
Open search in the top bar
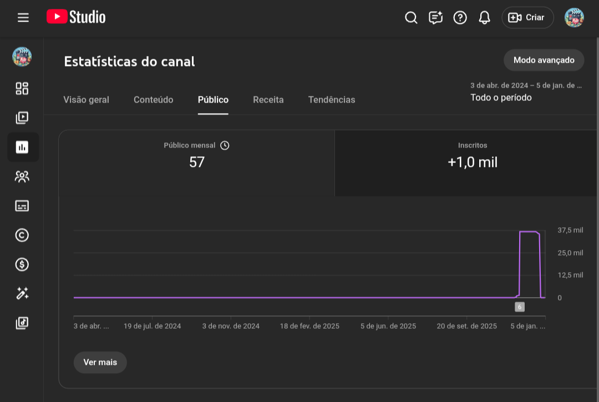[x=411, y=18]
